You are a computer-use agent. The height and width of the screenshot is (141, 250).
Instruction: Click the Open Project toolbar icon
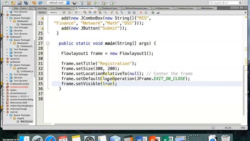20,3
